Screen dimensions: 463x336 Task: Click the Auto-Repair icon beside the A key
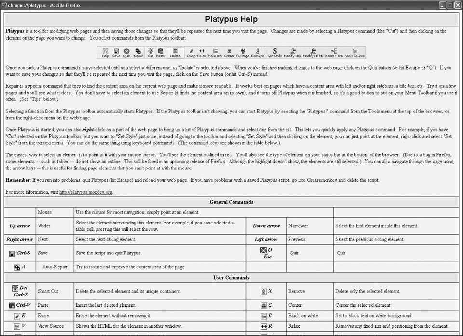17,267
